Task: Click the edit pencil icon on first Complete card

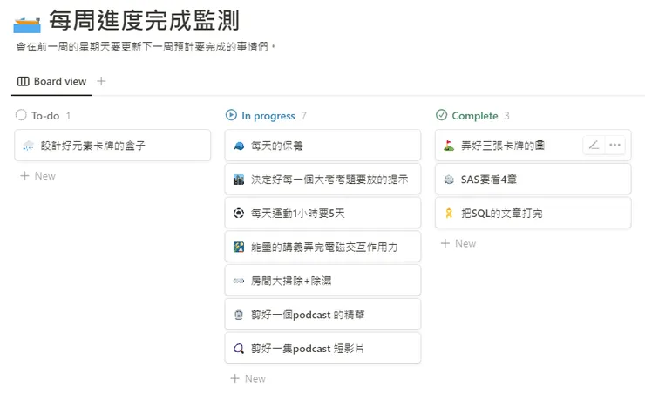Action: tap(594, 146)
